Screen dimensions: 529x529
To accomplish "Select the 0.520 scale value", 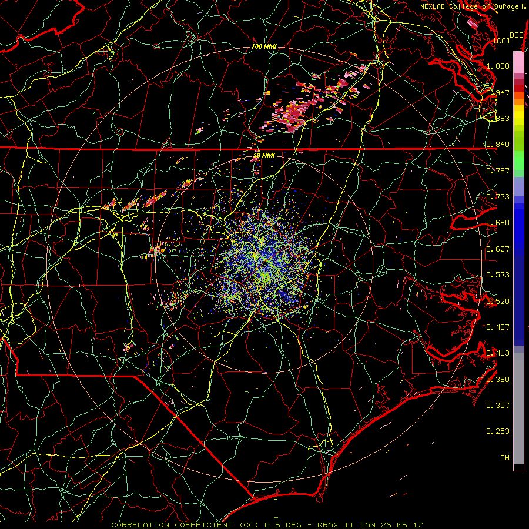I will (x=498, y=302).
